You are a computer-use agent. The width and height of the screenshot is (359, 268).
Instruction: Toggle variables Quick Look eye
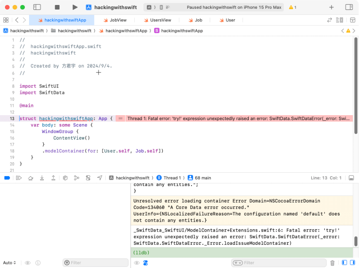click(28, 263)
